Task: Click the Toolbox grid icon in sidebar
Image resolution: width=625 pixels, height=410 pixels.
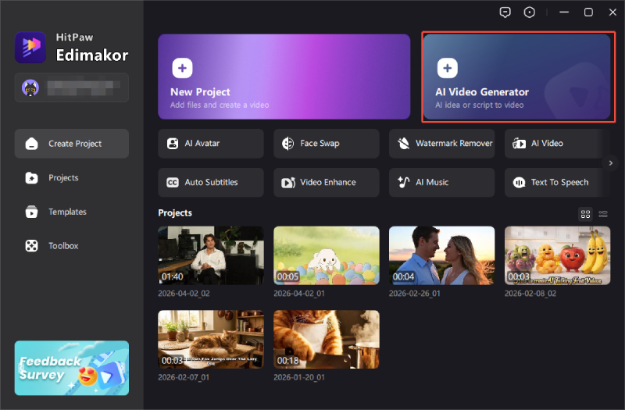Action: pyautogui.click(x=31, y=246)
